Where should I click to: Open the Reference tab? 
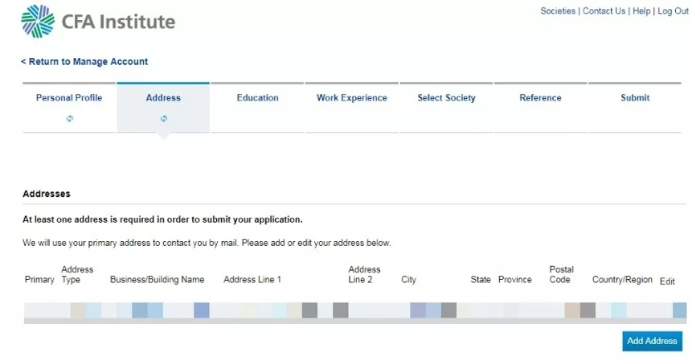pyautogui.click(x=540, y=98)
